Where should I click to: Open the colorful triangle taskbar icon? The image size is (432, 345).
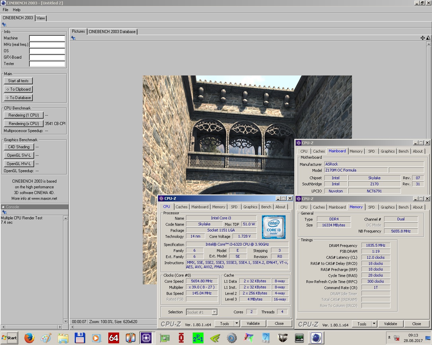point(249,338)
